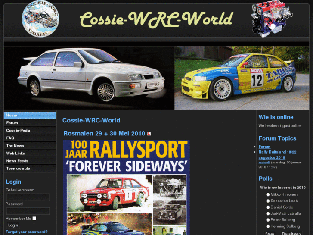Click the Cossie-WRC-World header title
The height and width of the screenshot is (235, 313).
point(157,19)
